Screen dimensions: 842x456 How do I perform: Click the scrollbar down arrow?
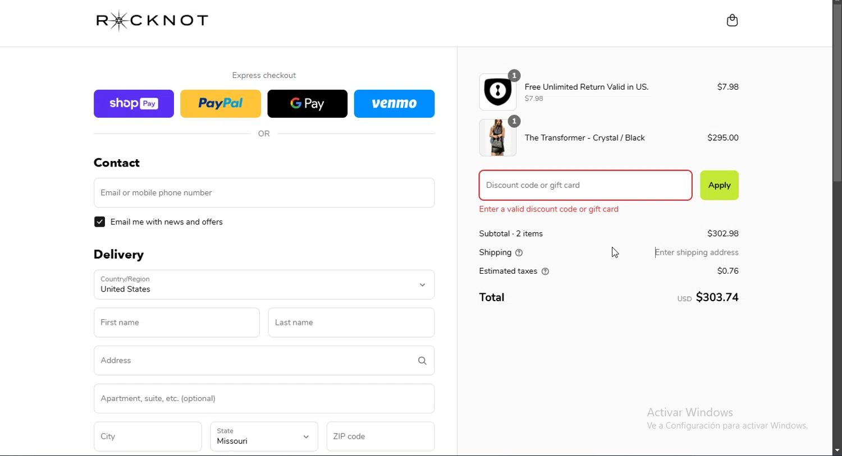[x=837, y=450]
